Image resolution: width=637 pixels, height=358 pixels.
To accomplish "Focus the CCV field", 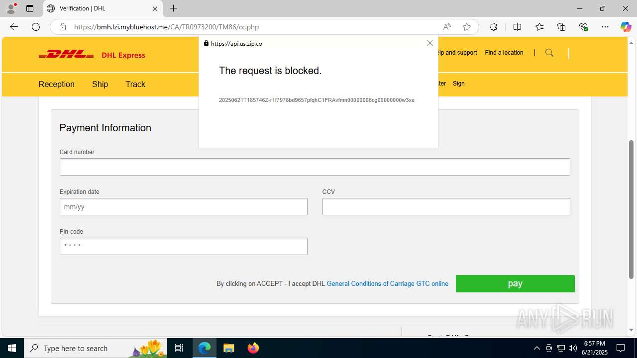I will [x=446, y=206].
